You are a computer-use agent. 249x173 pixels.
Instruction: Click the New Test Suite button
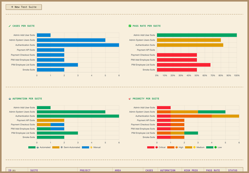(x=24, y=7)
